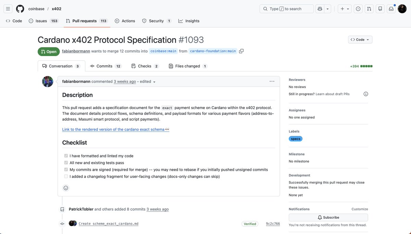Open the comment options ellipsis menu
Screen dimensions: 411x234
coord(272,81)
